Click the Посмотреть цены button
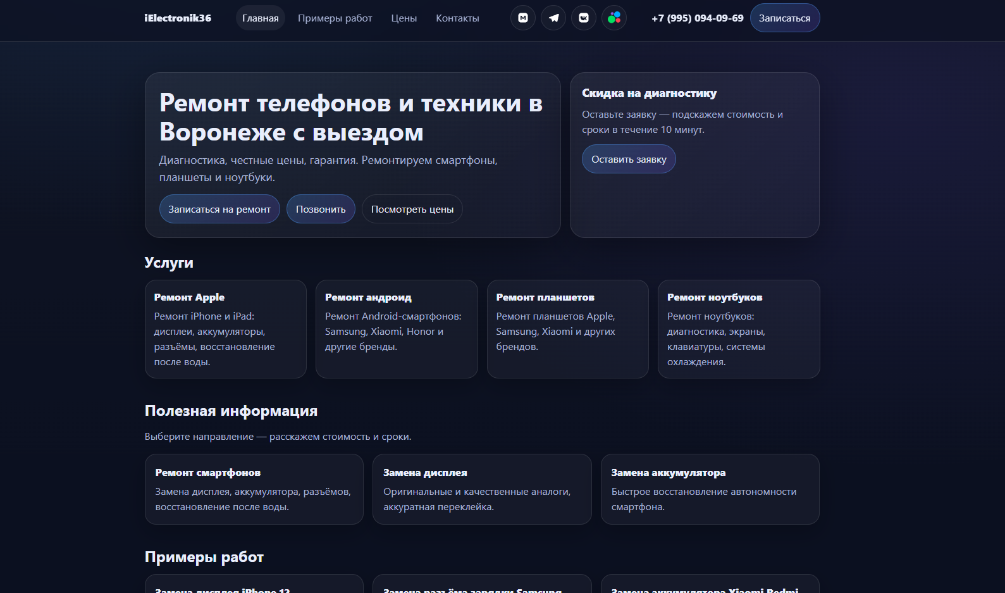1005x593 pixels. 412,209
